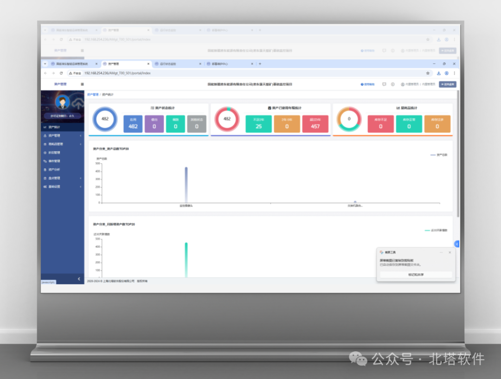This screenshot has width=501, height=379.
Task: Open the notification's three-dot options
Action: 441,252
